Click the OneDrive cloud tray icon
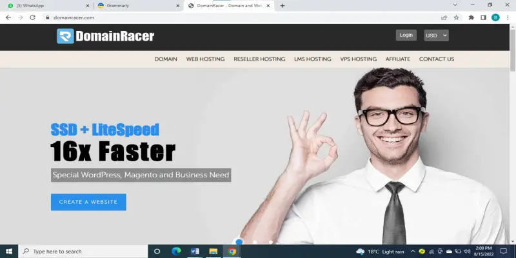The image size is (516, 258). click(449, 252)
